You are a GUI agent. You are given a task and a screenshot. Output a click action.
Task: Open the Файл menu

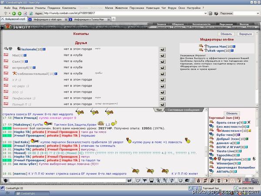(x=7, y=8)
